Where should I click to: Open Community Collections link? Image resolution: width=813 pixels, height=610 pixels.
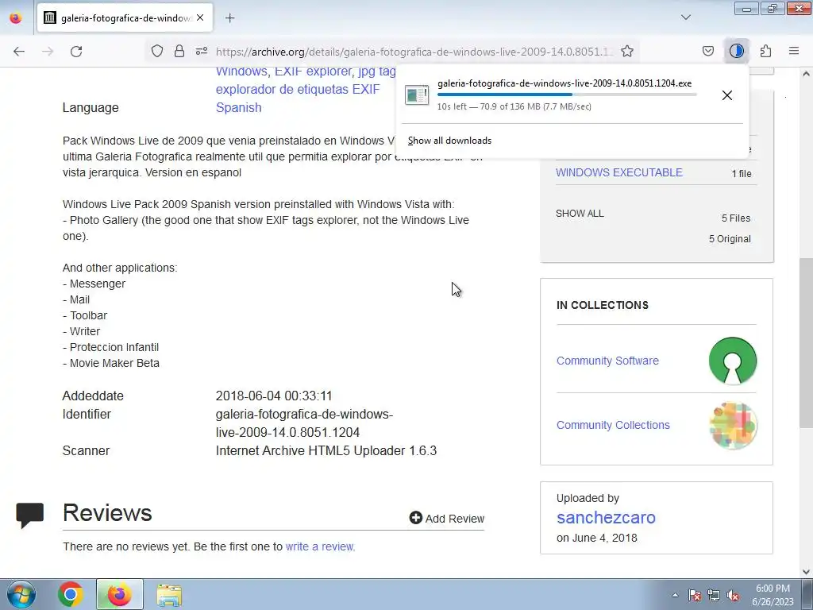(x=613, y=425)
